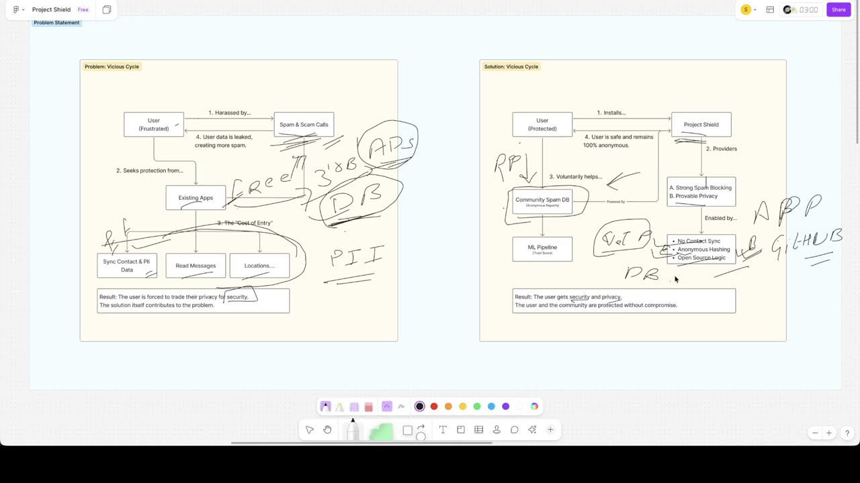
Task: Click the 'Problem: Vicious Cycle' label
Action: click(112, 66)
